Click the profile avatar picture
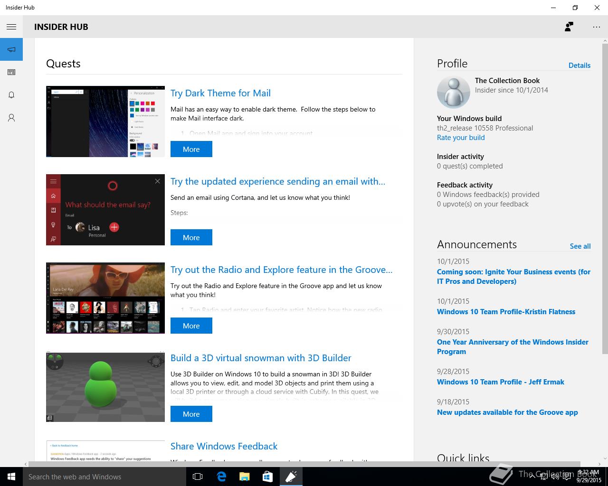 click(453, 93)
